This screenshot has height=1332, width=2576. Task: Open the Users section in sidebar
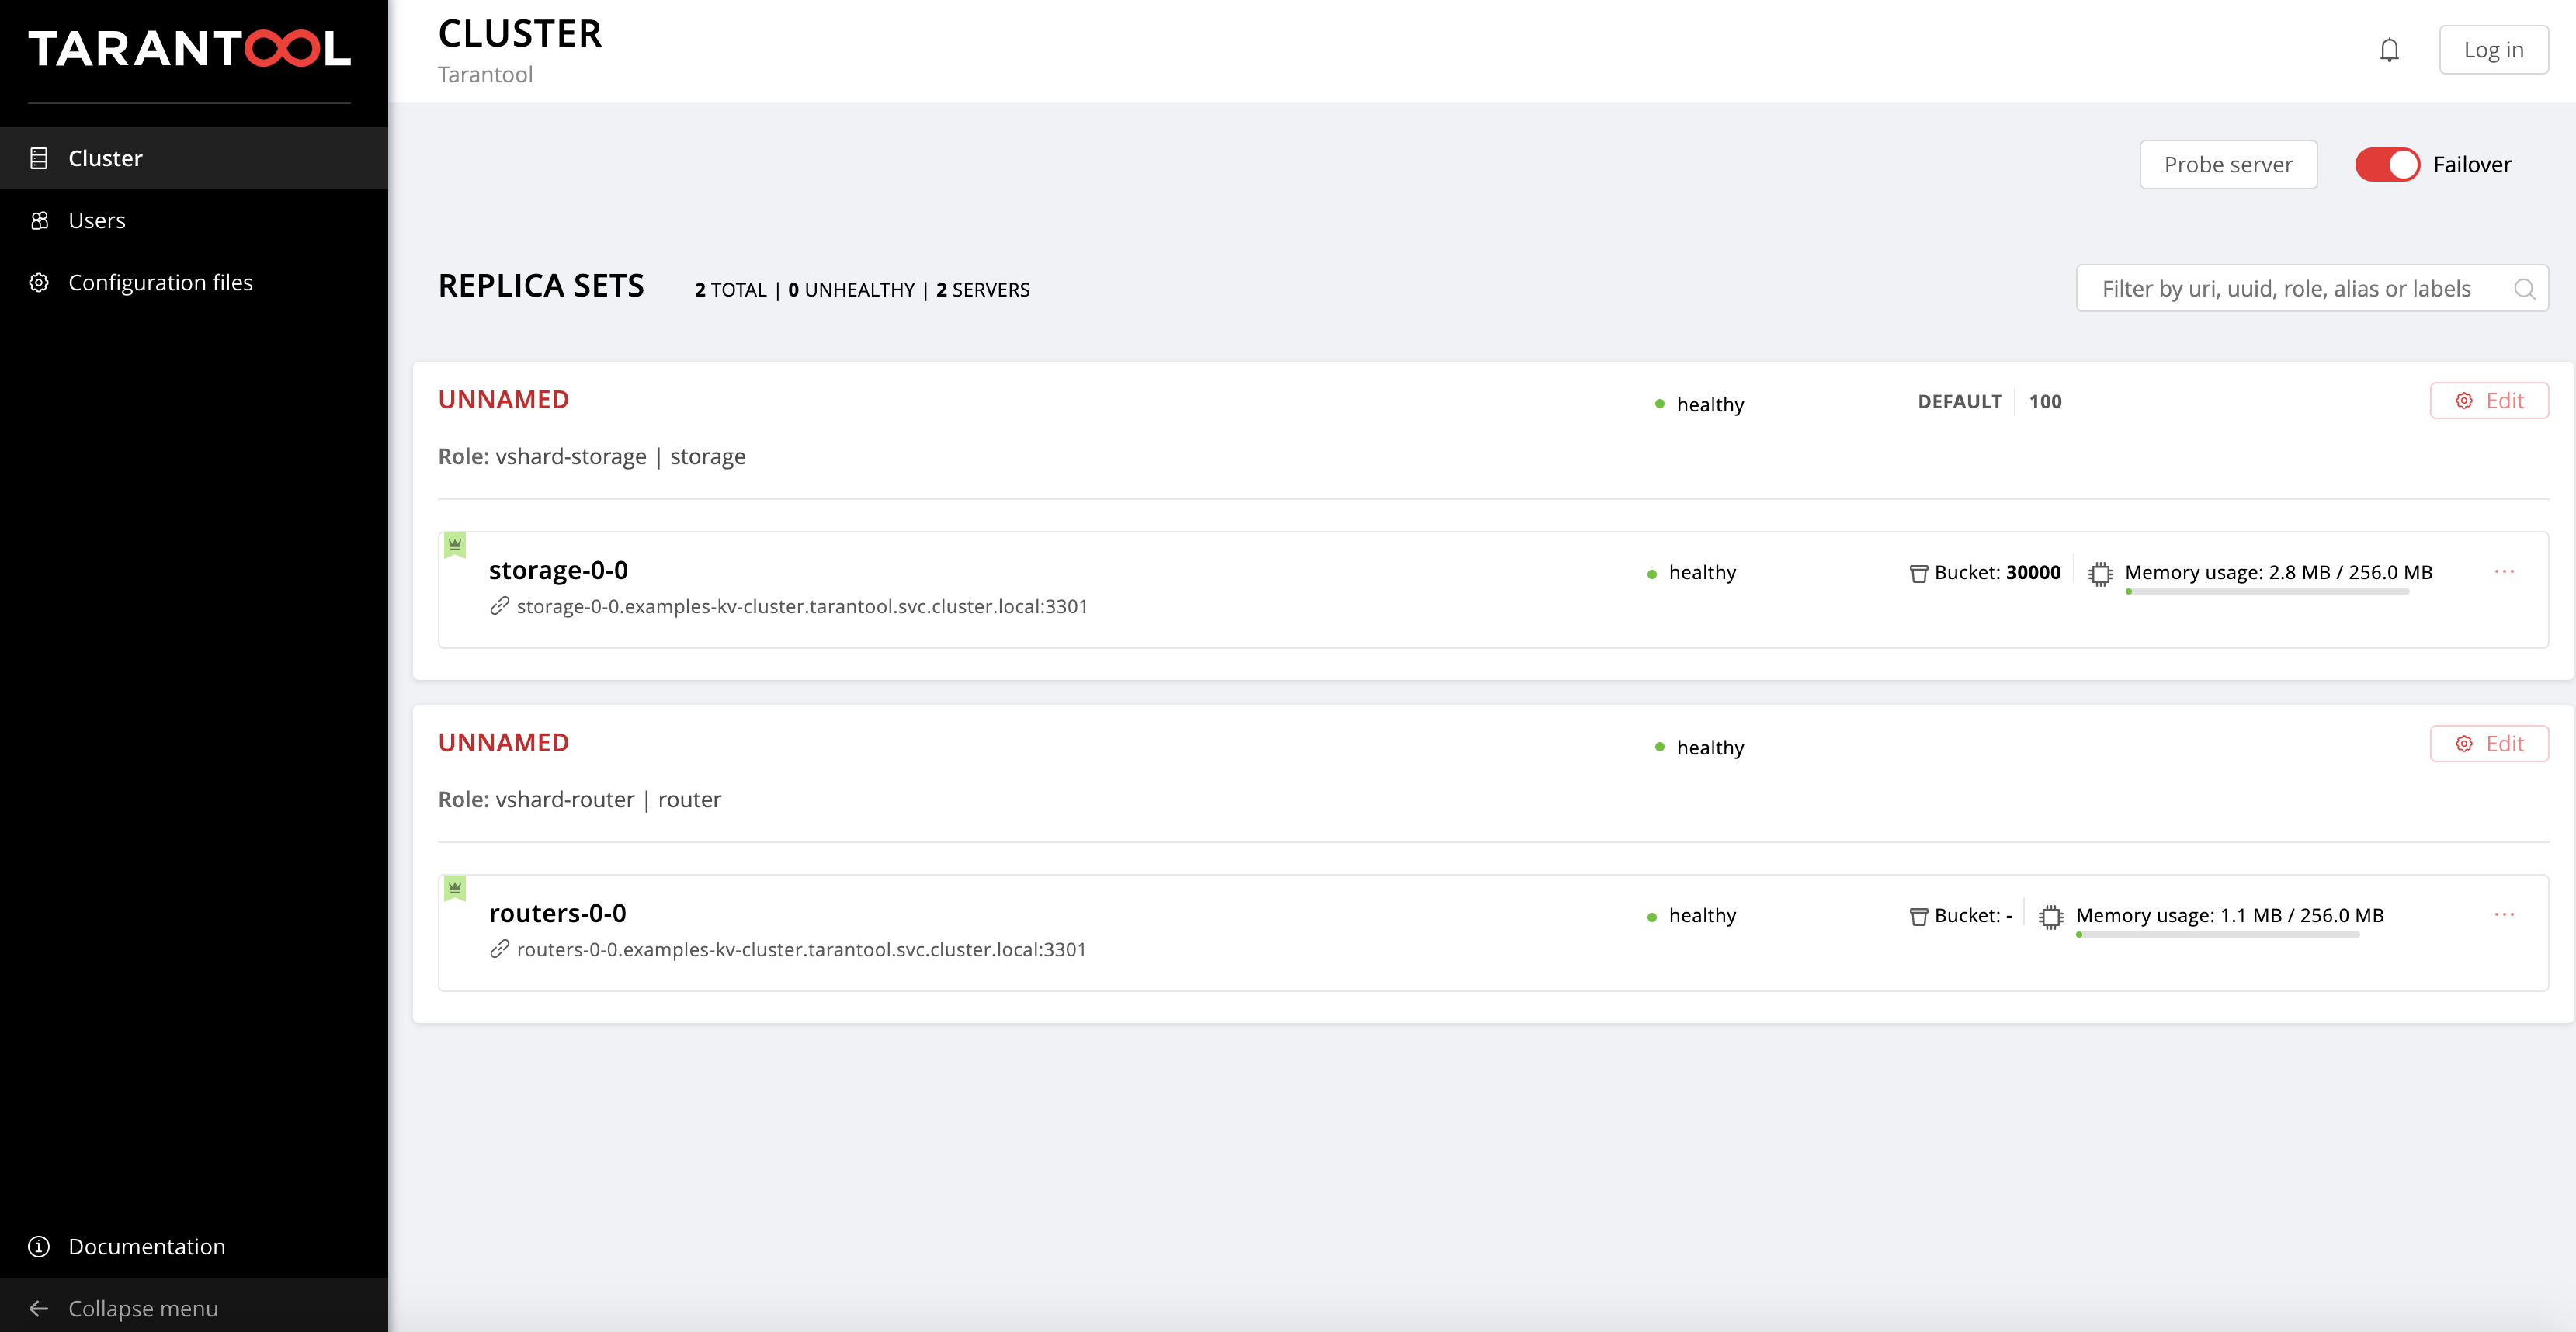(x=97, y=220)
